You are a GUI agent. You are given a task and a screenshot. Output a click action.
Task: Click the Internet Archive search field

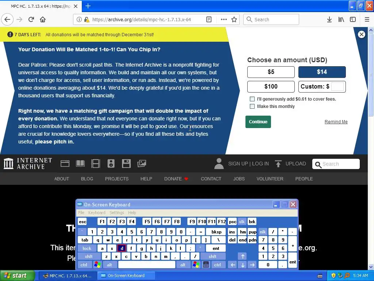pyautogui.click(x=336, y=164)
